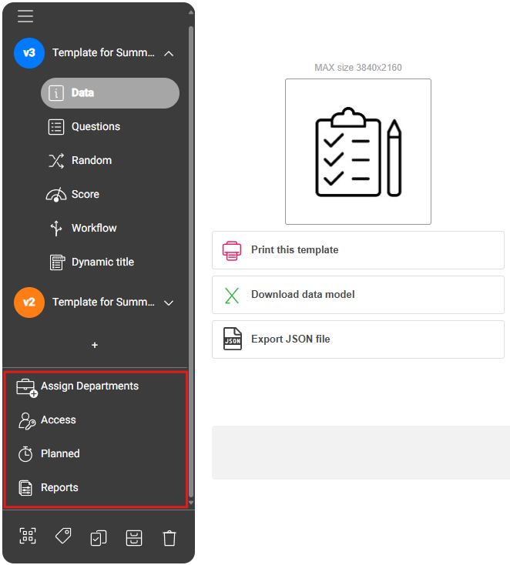510x565 pixels.
Task: Open the Random section
Action: point(91,161)
